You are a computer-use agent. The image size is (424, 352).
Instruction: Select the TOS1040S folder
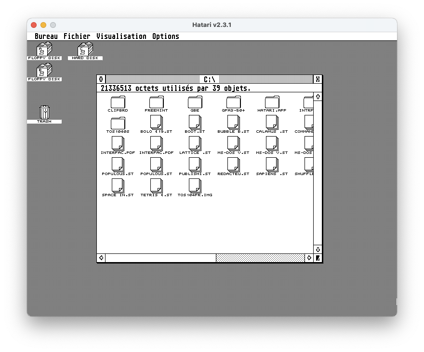118,125
